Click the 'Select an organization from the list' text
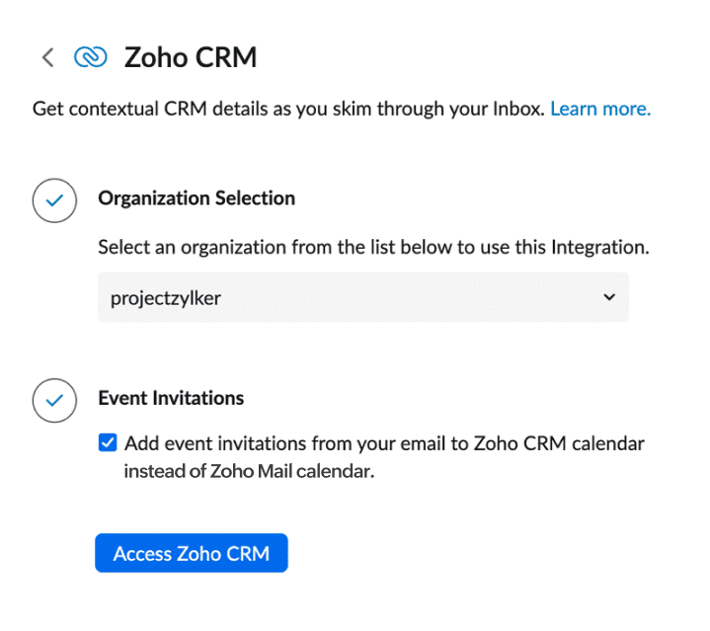The height and width of the screenshot is (631, 710). (x=373, y=247)
